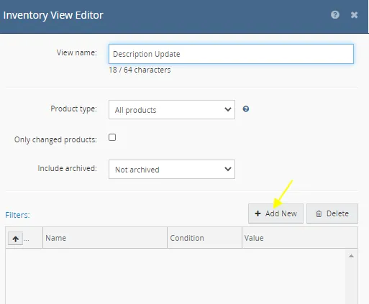Click the trash icon on the Delete button
The height and width of the screenshot is (304, 369).
319,213
